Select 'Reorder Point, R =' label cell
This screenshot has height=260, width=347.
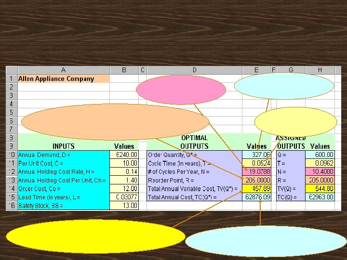tap(194, 180)
